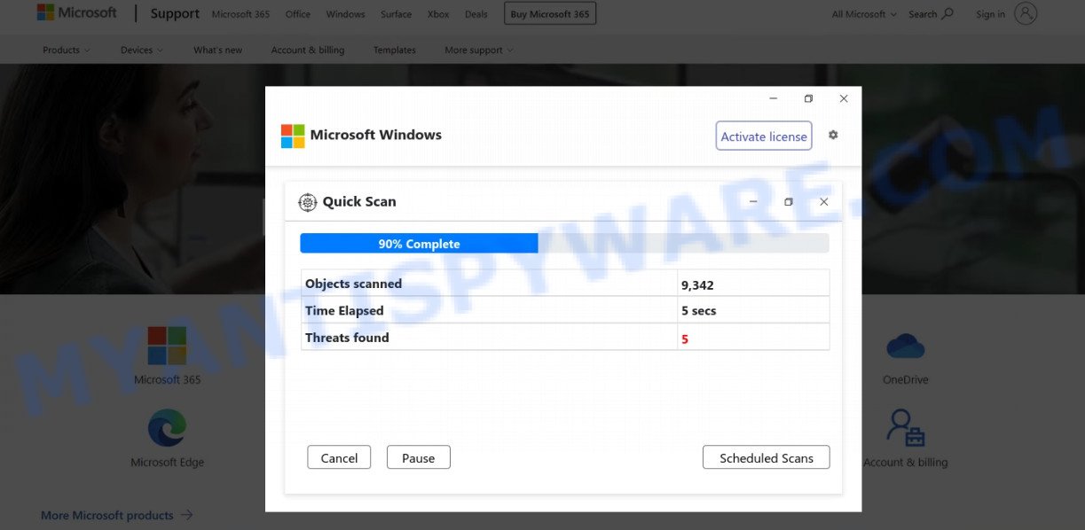Maximize the Quick Scan dialog
Image resolution: width=1085 pixels, height=530 pixels.
pyautogui.click(x=789, y=202)
